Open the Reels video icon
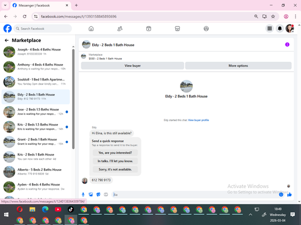 click(149, 29)
